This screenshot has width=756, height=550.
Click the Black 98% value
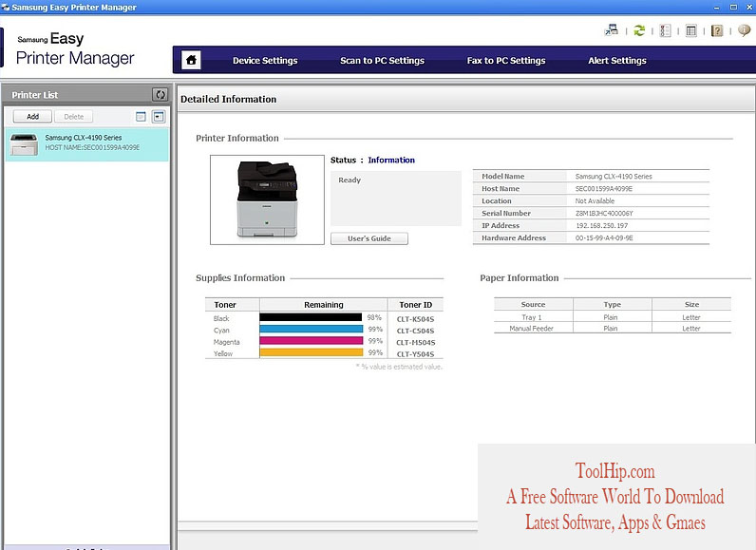374,317
